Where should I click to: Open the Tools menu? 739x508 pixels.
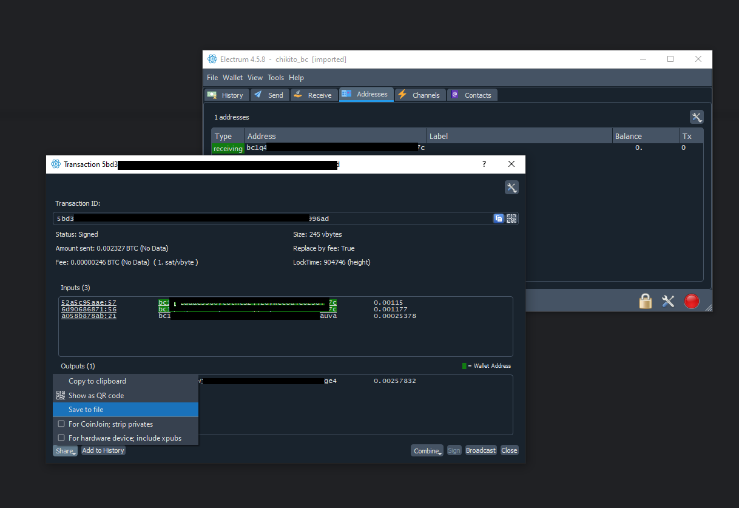tap(275, 78)
